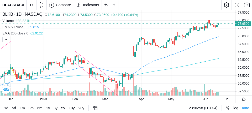
Task: Click the 2023 label on time axis
Action: (44, 99)
